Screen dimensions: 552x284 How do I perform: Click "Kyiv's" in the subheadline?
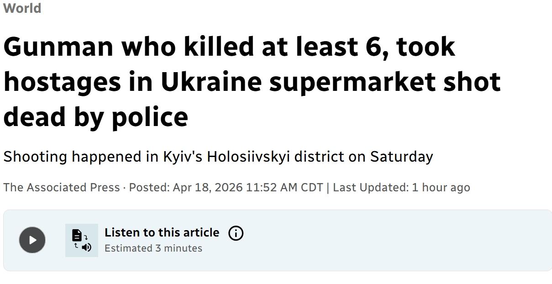pos(183,157)
